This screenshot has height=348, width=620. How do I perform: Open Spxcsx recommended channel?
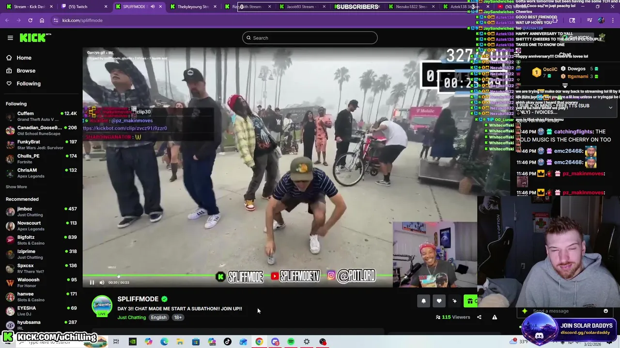(41, 268)
